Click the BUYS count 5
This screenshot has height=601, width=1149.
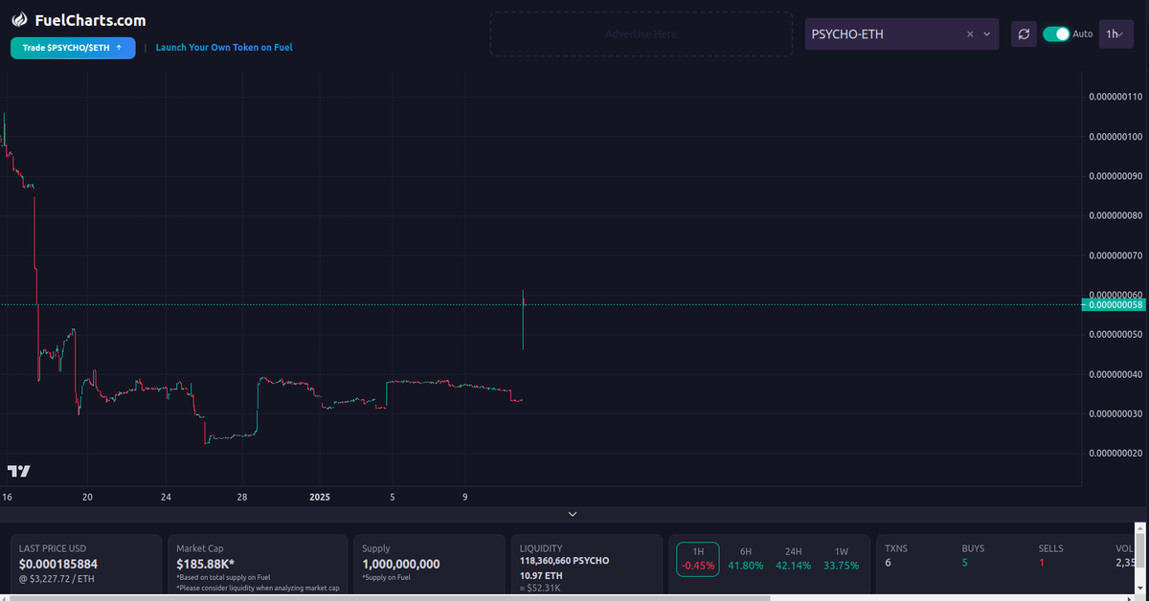tap(965, 563)
